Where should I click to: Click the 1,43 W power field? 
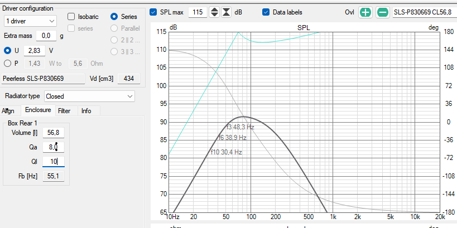(35, 63)
